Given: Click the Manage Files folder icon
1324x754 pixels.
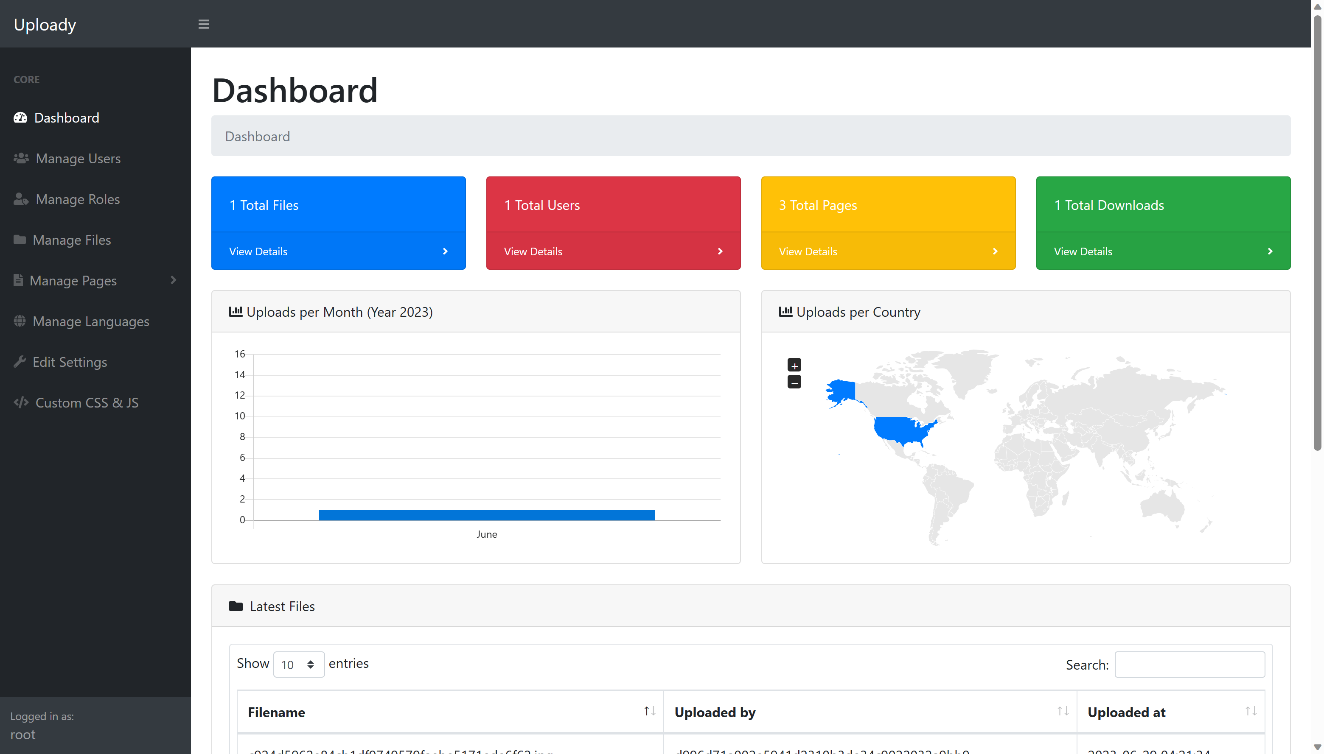Looking at the screenshot, I should [x=20, y=240].
